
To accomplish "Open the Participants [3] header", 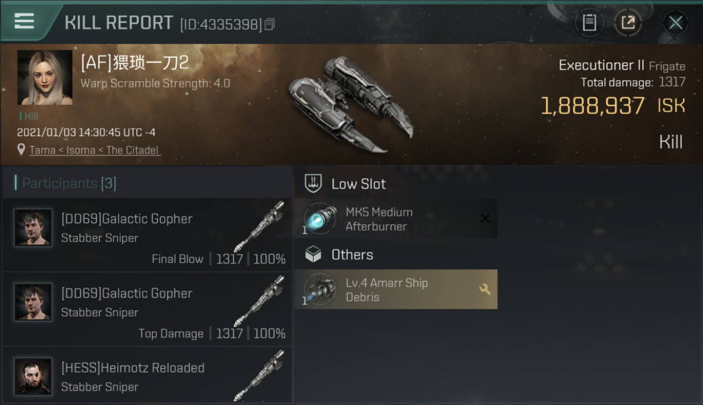I will [69, 184].
